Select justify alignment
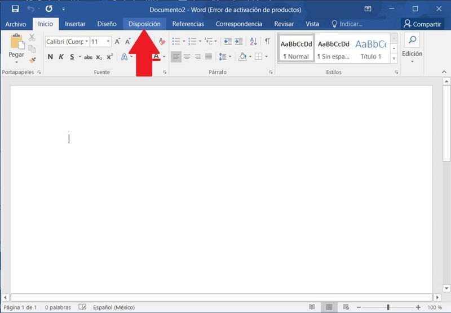Viewport: 451px width, 313px height. [x=209, y=57]
